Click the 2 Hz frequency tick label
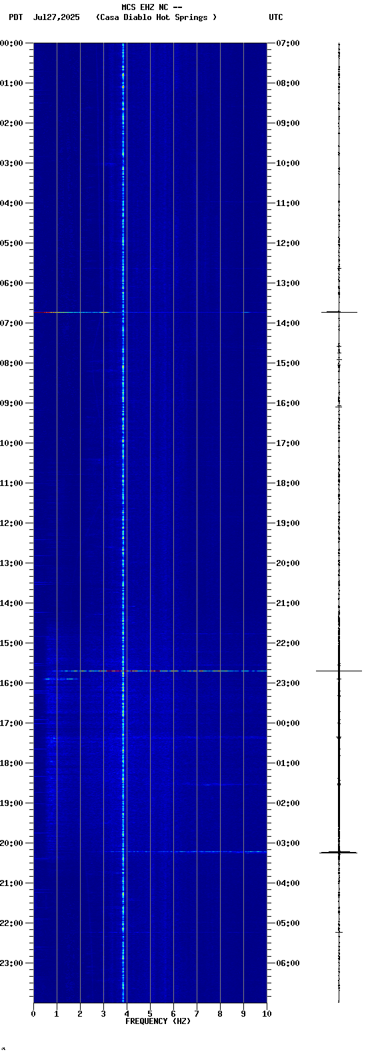The height and width of the screenshot is (1056, 368). (80, 1014)
